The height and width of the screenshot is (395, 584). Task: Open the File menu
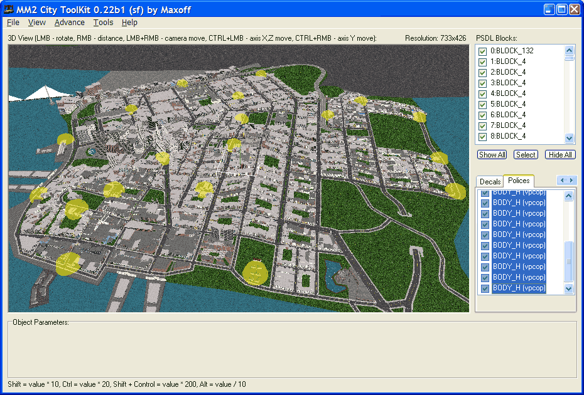[13, 23]
